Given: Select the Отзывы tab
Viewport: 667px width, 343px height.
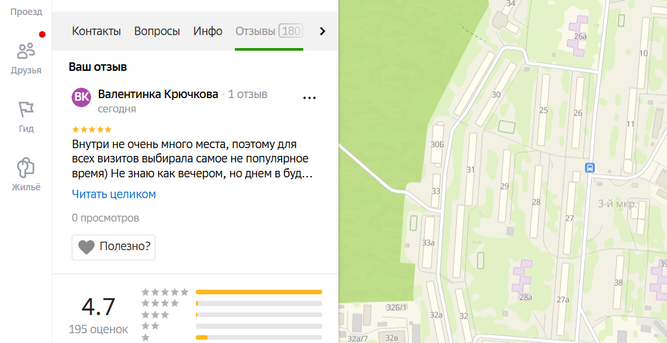Looking at the screenshot, I should pyautogui.click(x=269, y=31).
